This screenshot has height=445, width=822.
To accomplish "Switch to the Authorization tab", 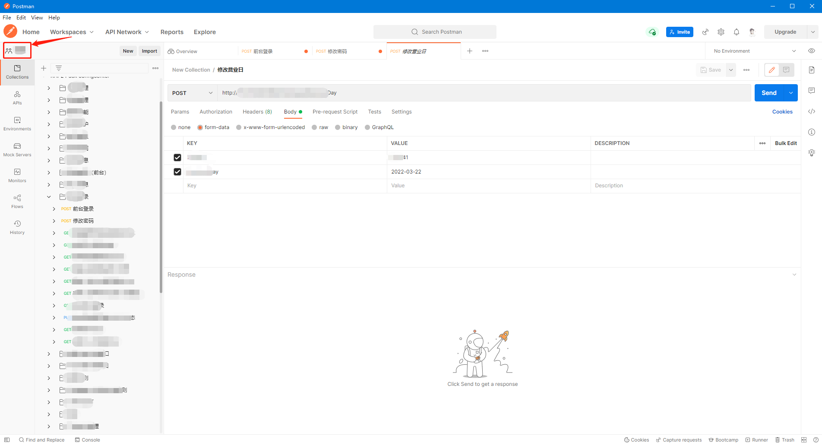I will pos(216,112).
